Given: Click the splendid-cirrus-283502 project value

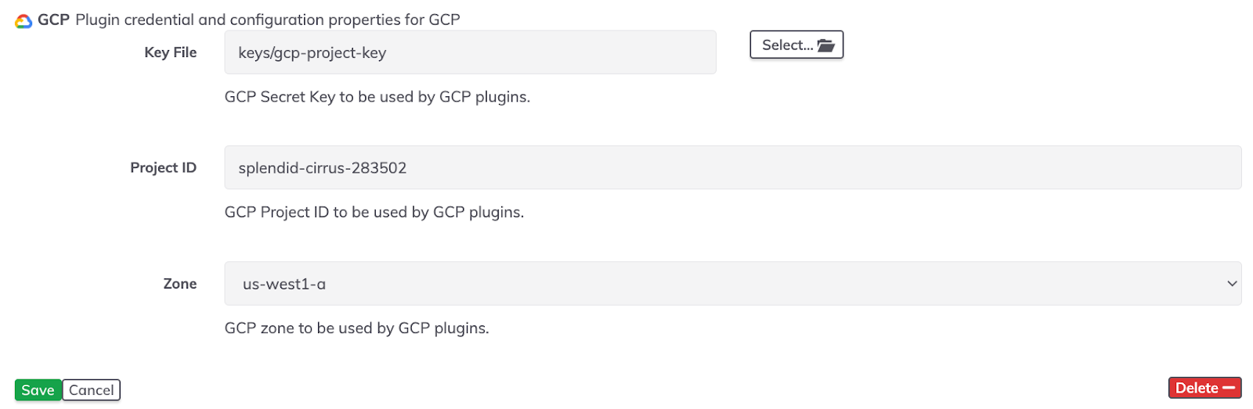Looking at the screenshot, I should 322,168.
